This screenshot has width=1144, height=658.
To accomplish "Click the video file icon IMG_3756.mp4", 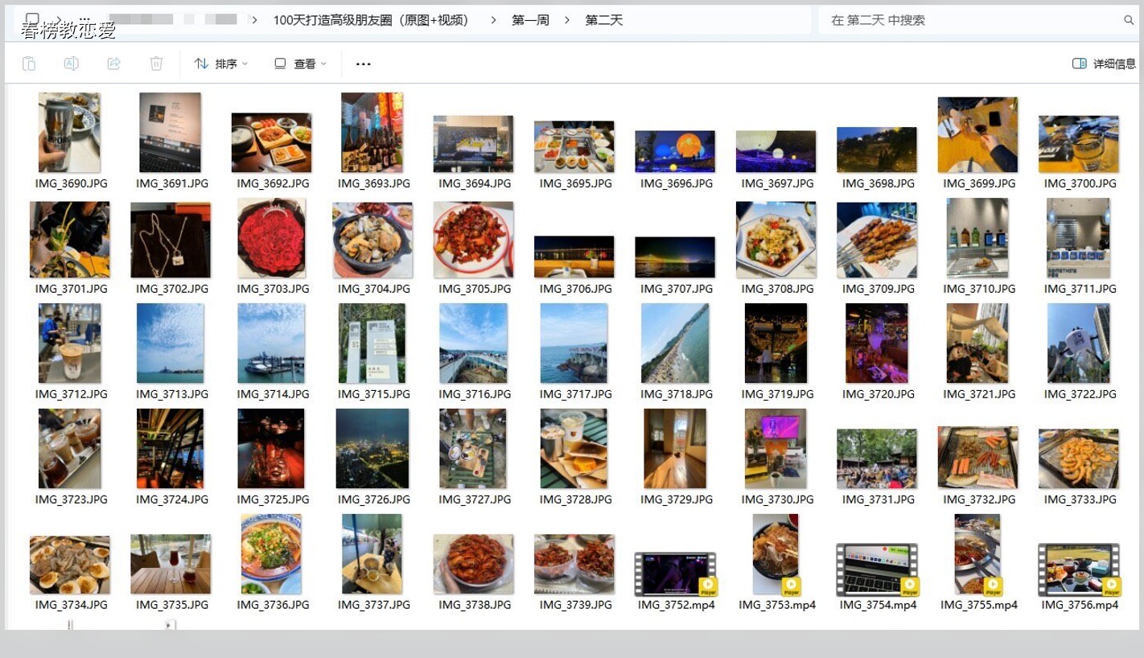I will click(x=1078, y=569).
